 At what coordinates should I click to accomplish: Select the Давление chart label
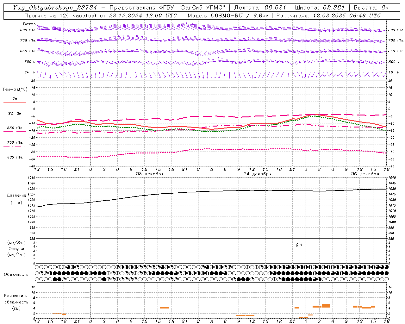pos(16,196)
